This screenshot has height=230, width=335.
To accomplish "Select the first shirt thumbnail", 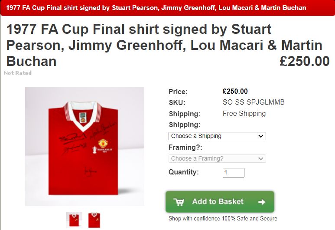I will click(74, 220).
